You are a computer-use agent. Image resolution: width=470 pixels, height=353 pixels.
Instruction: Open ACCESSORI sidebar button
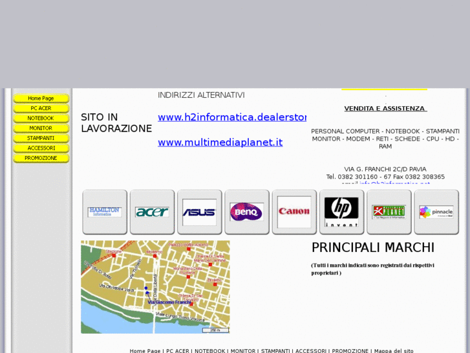pyautogui.click(x=41, y=148)
